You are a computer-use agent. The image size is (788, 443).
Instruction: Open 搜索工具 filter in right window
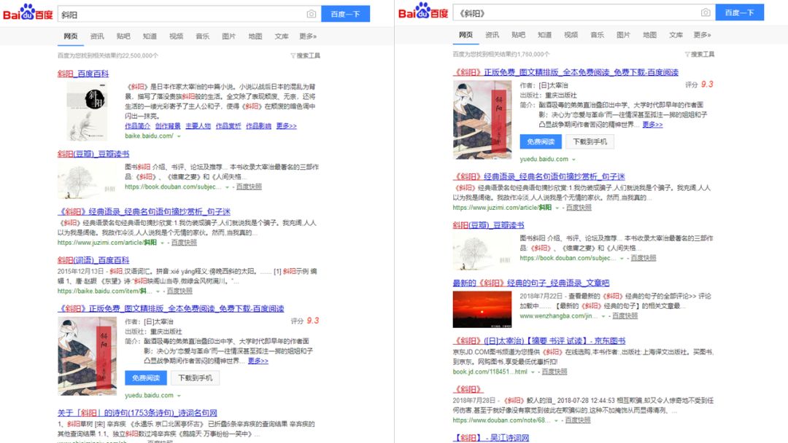click(x=700, y=54)
